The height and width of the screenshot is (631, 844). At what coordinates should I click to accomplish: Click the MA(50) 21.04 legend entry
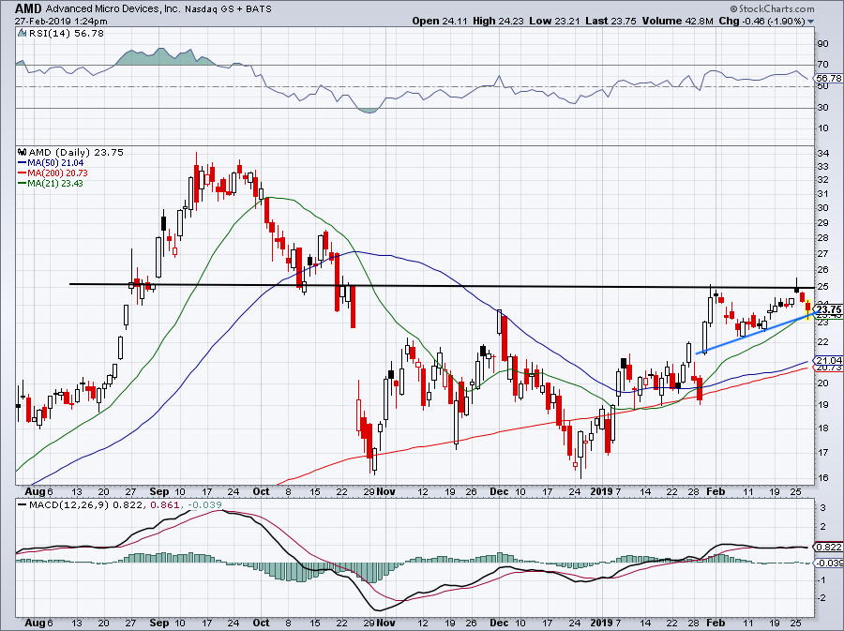click(52, 162)
